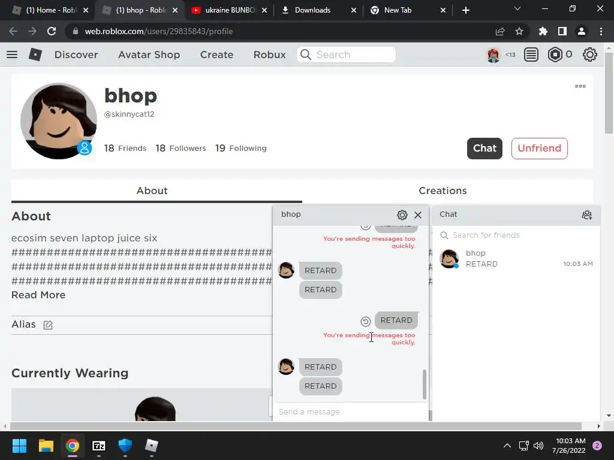This screenshot has width=614, height=460.
Task: Close the ukraine YouTube tab
Action: coord(264,10)
